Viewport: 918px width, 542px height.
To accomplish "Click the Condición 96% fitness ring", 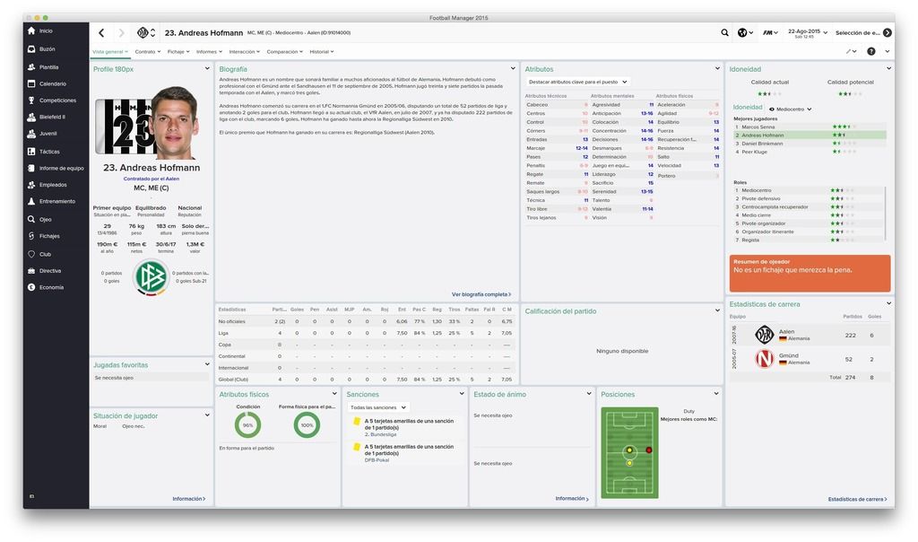I will (247, 424).
